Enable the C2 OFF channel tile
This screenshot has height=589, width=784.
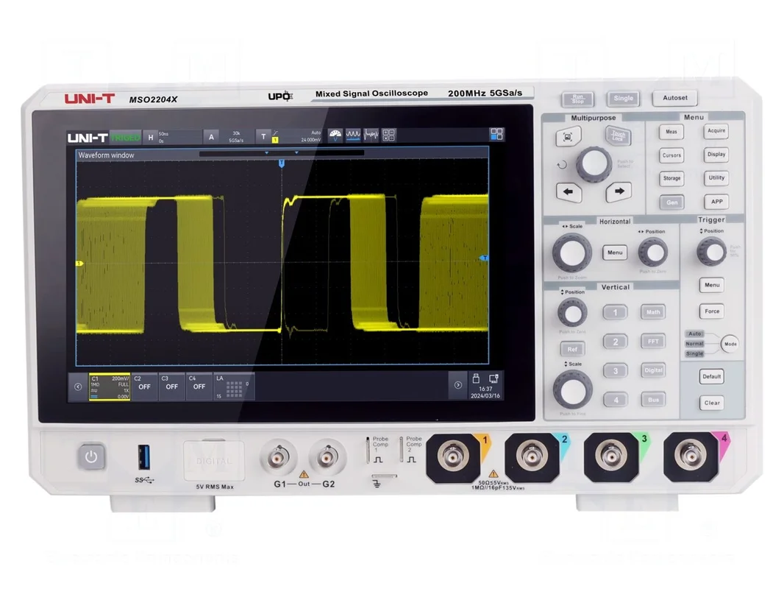144,387
